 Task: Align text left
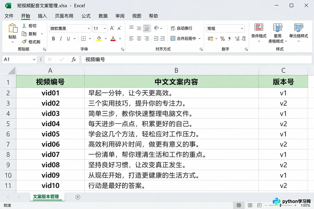131,39
